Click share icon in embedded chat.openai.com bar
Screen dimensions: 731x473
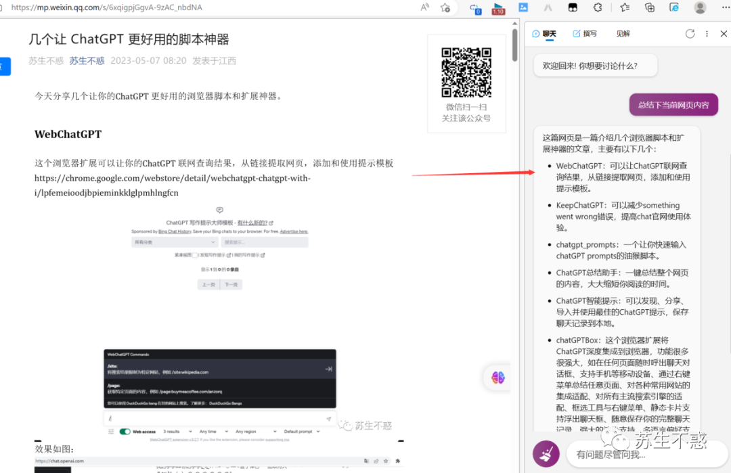coord(376,461)
